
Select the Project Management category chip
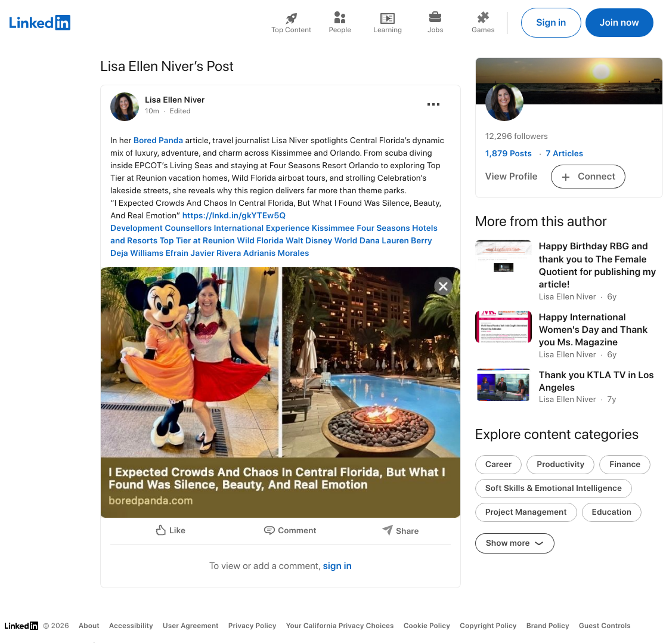(x=526, y=512)
